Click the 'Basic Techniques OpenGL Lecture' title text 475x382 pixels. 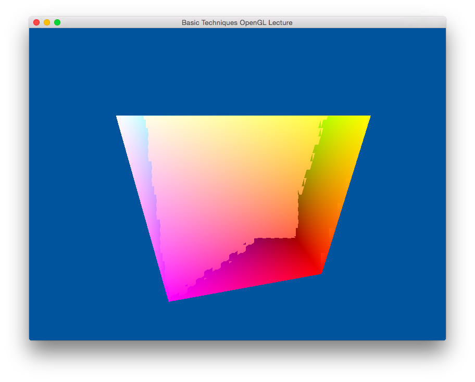coord(237,22)
